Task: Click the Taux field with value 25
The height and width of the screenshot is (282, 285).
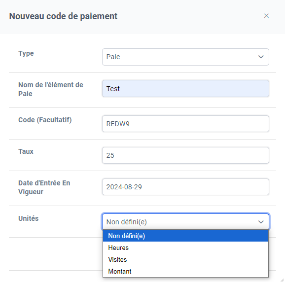Action: pos(185,155)
